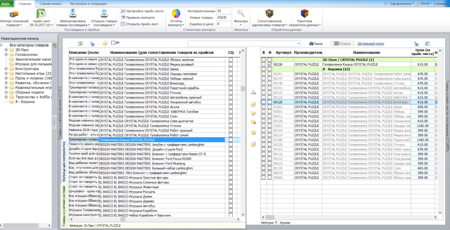The width and height of the screenshot is (450, 230).
Task: Expand the Конструкторы category
Action: tap(6, 69)
